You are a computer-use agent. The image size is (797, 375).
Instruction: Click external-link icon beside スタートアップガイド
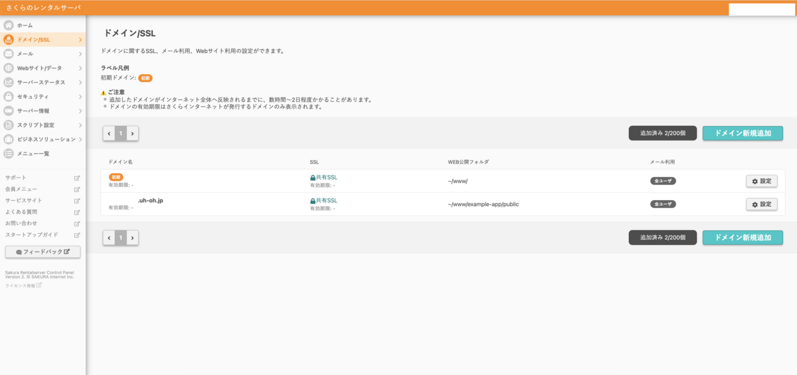coord(77,235)
